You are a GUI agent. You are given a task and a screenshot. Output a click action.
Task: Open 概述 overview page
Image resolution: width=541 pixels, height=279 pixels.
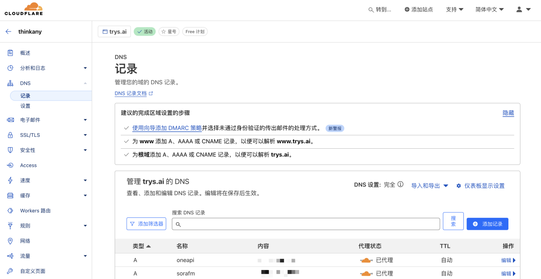tap(25, 53)
